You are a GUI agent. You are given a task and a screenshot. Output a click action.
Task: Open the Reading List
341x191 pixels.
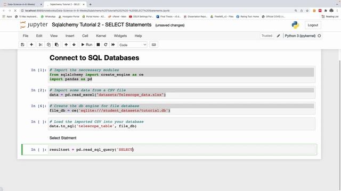[x=330, y=16]
